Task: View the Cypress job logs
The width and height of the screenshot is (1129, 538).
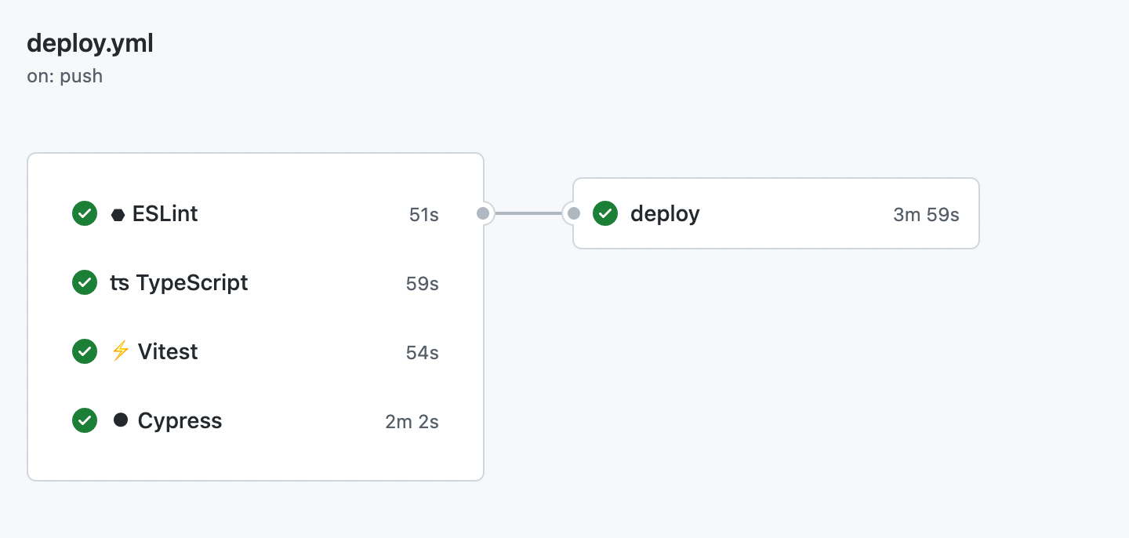Action: [x=180, y=421]
